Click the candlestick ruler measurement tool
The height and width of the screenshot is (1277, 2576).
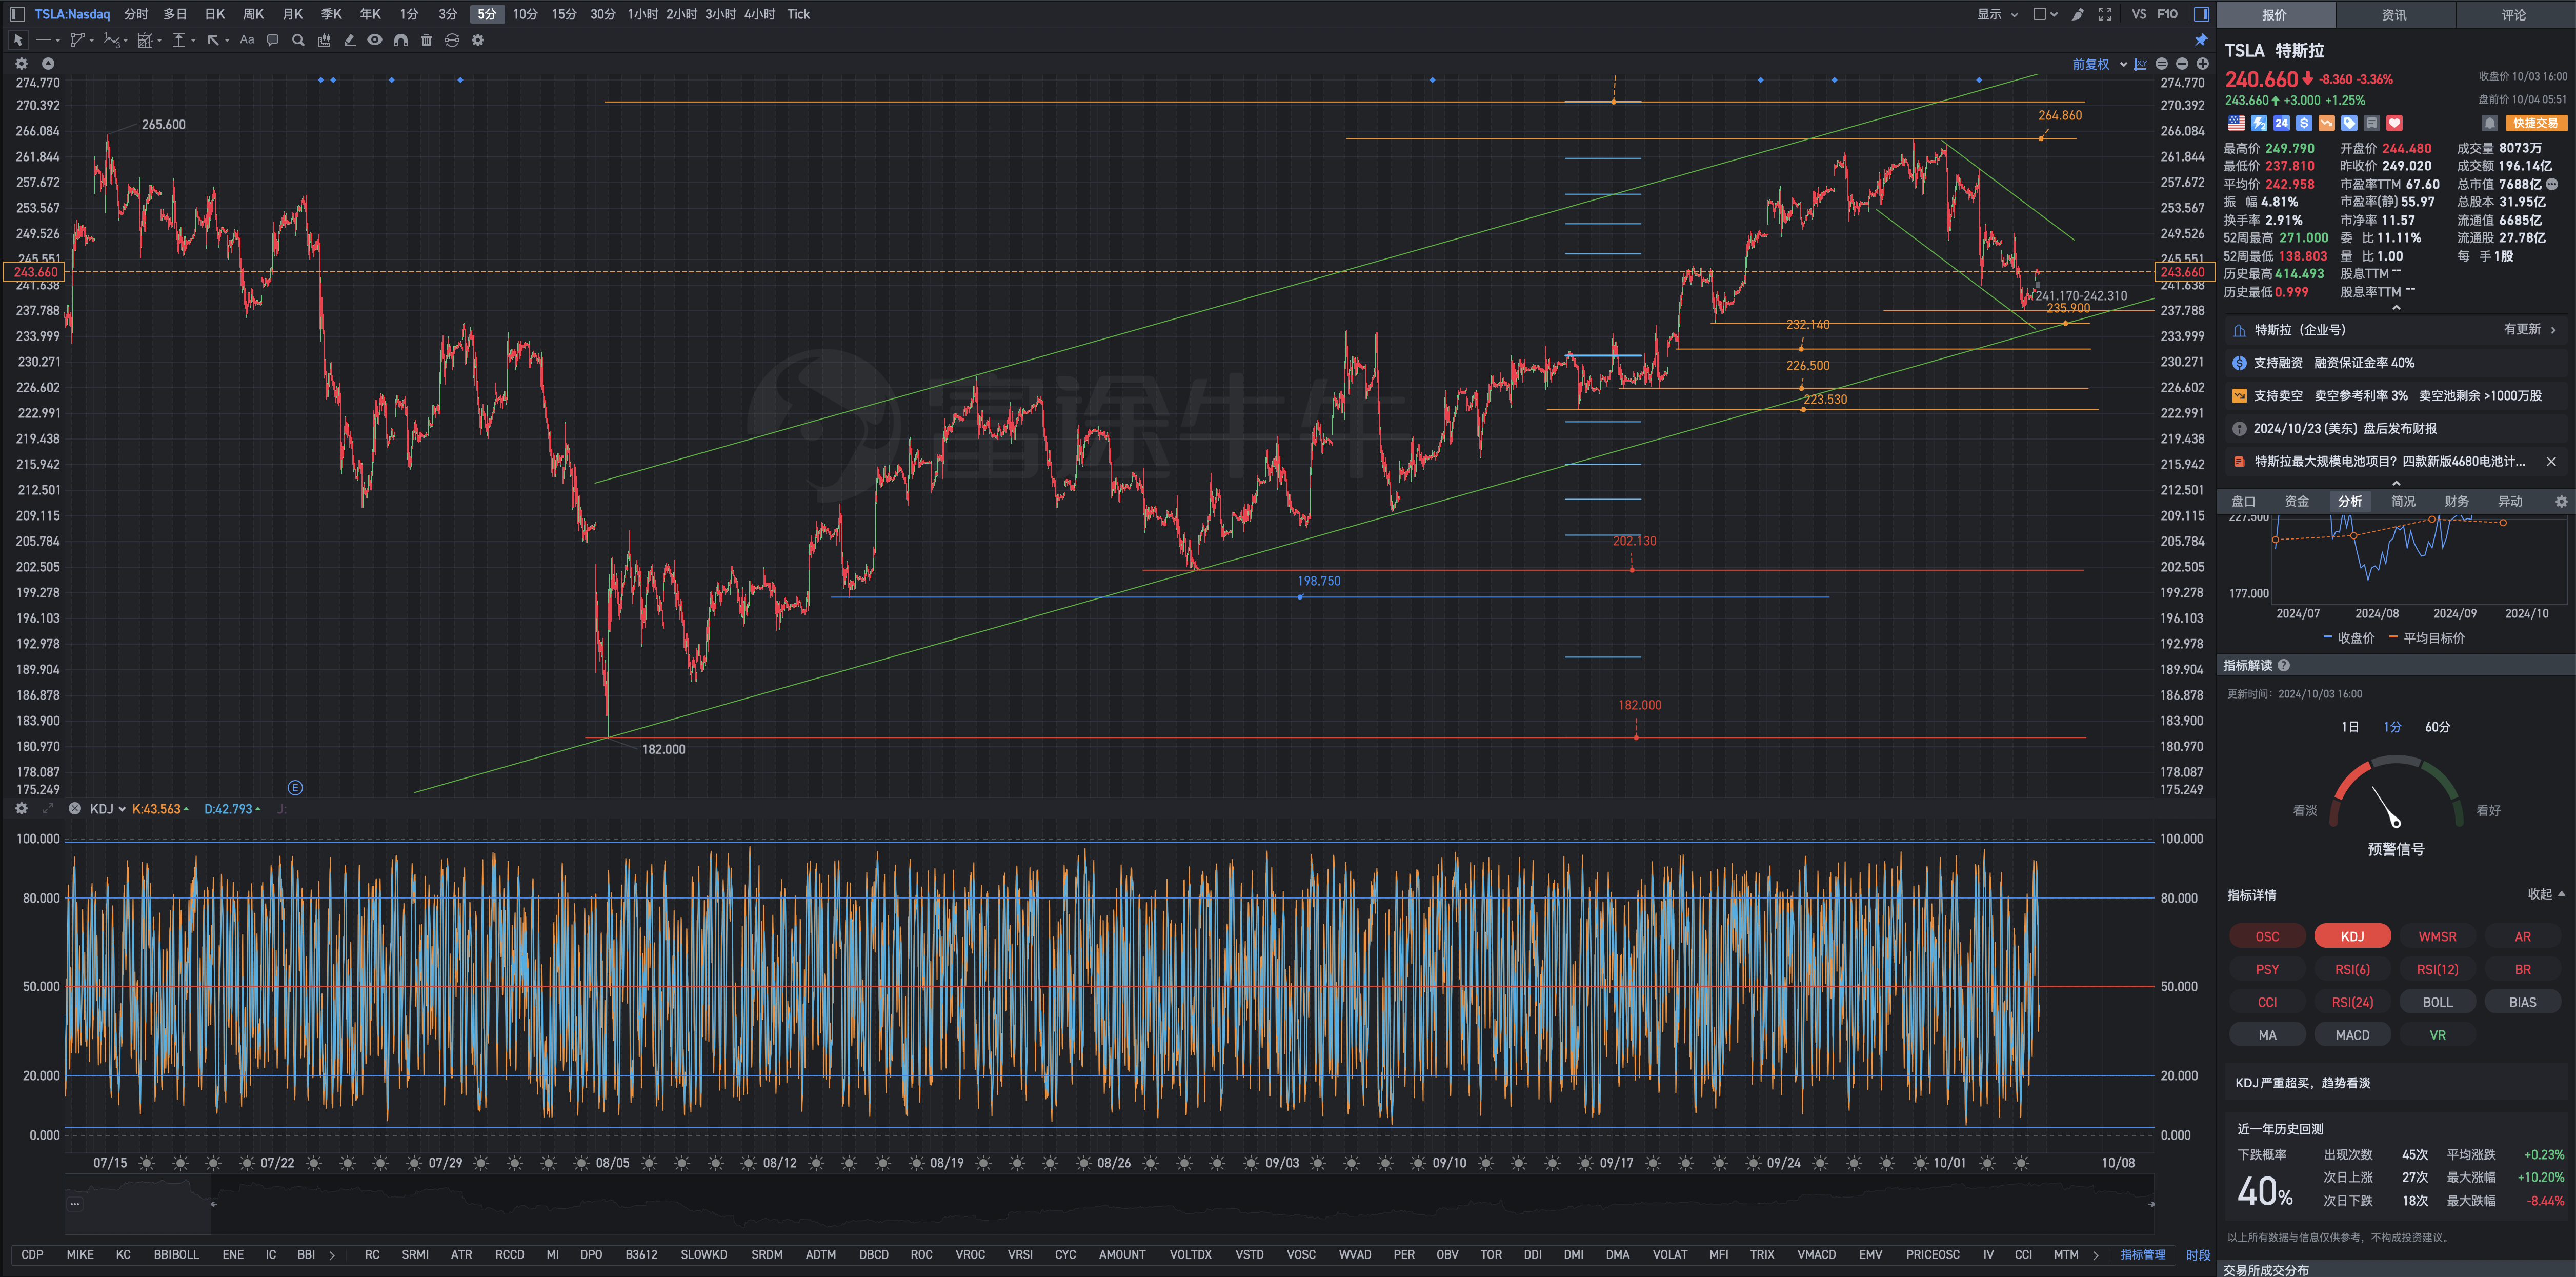324,40
